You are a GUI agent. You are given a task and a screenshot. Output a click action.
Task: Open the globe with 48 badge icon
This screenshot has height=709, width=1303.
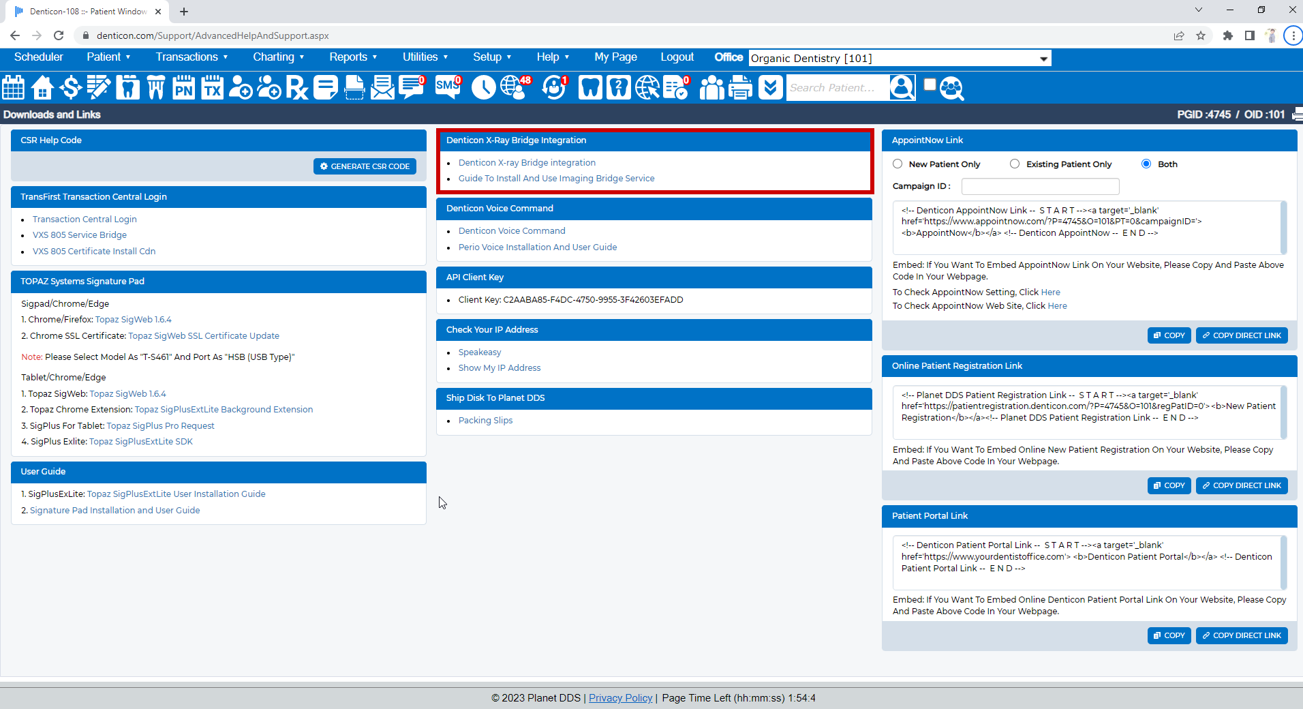click(x=515, y=87)
